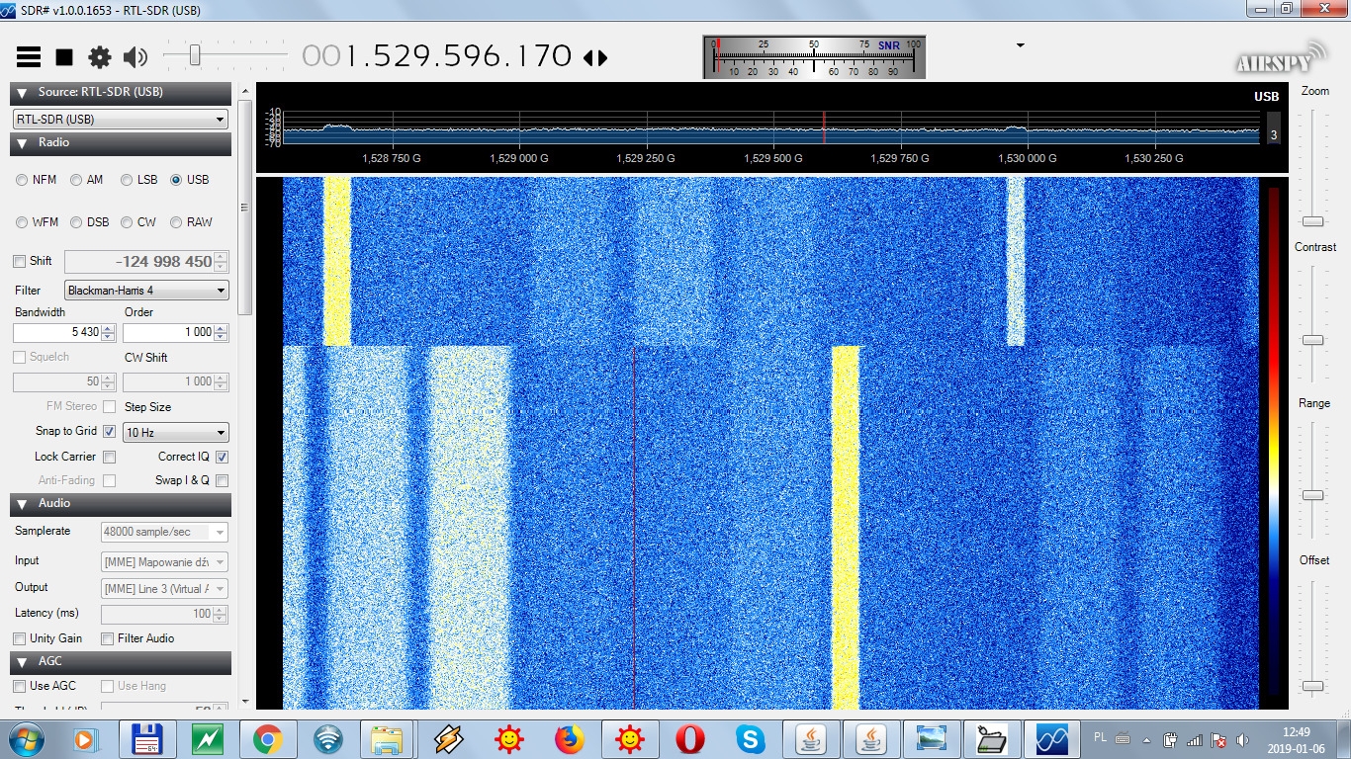This screenshot has width=1351, height=759.
Task: Open the 10 Hz step size dropdown
Action: click(x=176, y=433)
